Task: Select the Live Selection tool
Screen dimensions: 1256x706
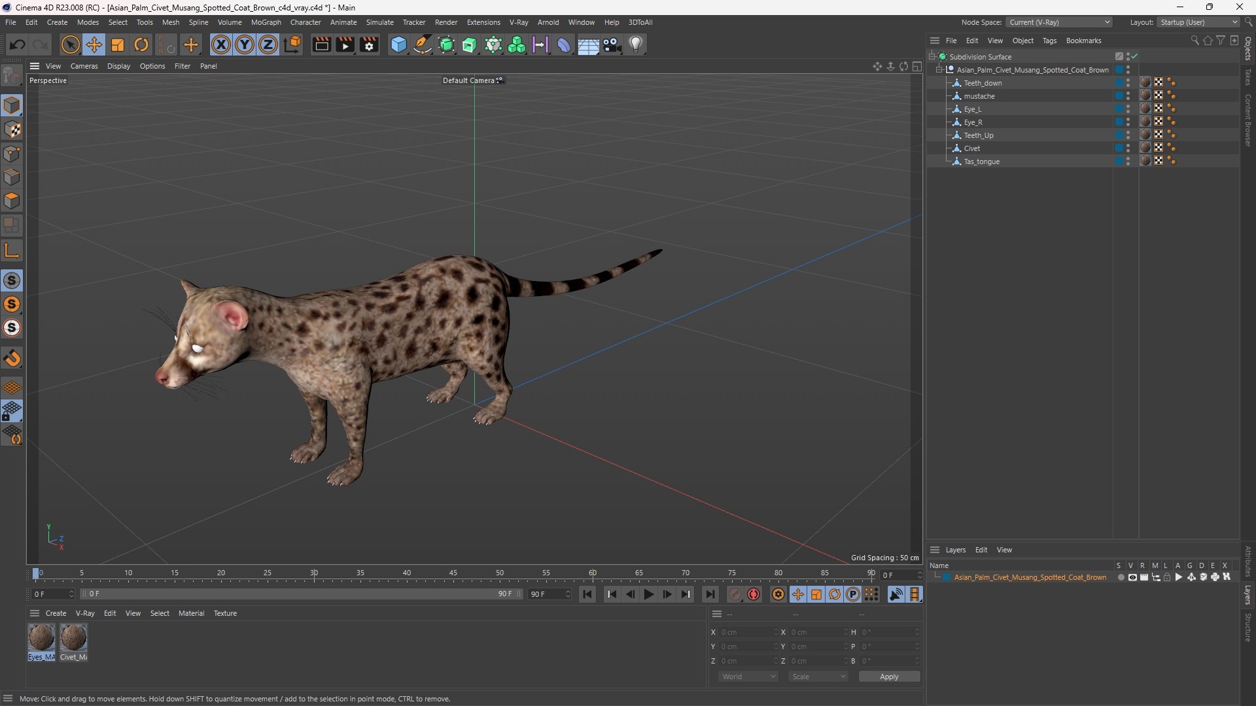Action: coord(70,44)
